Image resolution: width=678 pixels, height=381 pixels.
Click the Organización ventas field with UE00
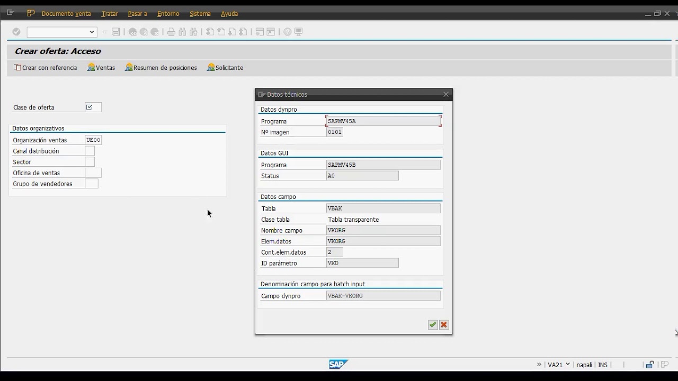[93, 140]
